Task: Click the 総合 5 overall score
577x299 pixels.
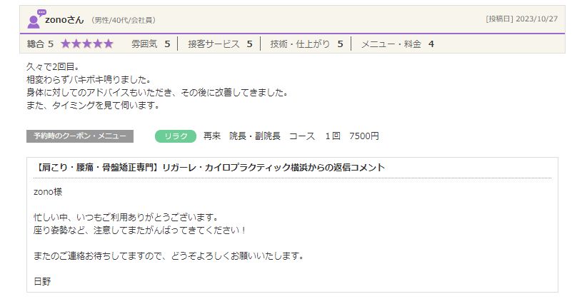Action: coord(40,44)
